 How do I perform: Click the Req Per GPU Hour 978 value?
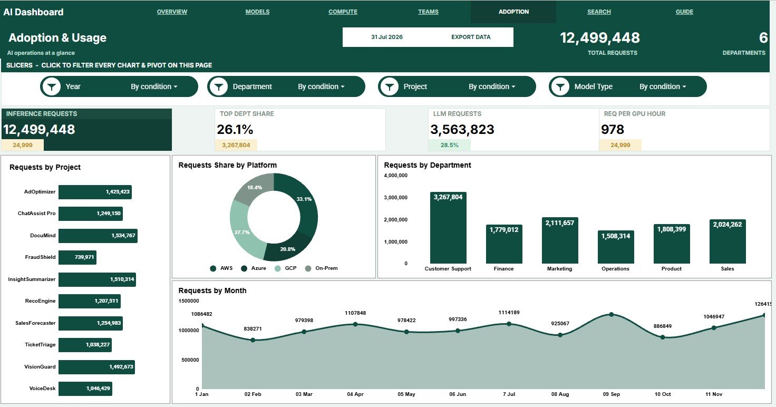point(613,130)
